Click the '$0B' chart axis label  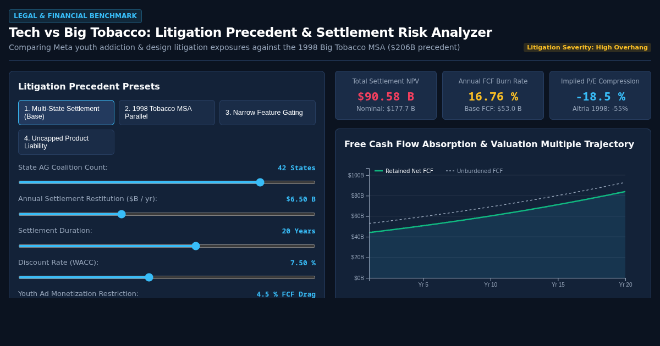pyautogui.click(x=359, y=278)
